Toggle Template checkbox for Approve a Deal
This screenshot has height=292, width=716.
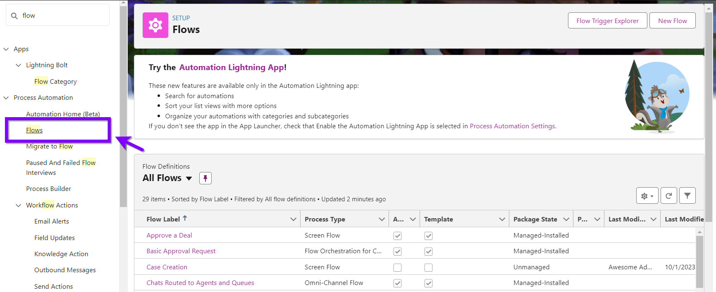[x=429, y=236]
